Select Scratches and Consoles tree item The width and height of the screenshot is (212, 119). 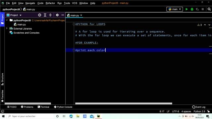[x=25, y=33]
